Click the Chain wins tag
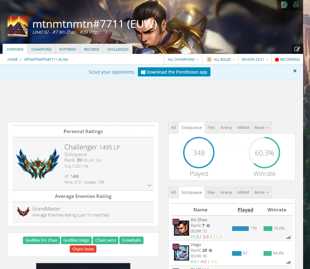 click(x=106, y=240)
